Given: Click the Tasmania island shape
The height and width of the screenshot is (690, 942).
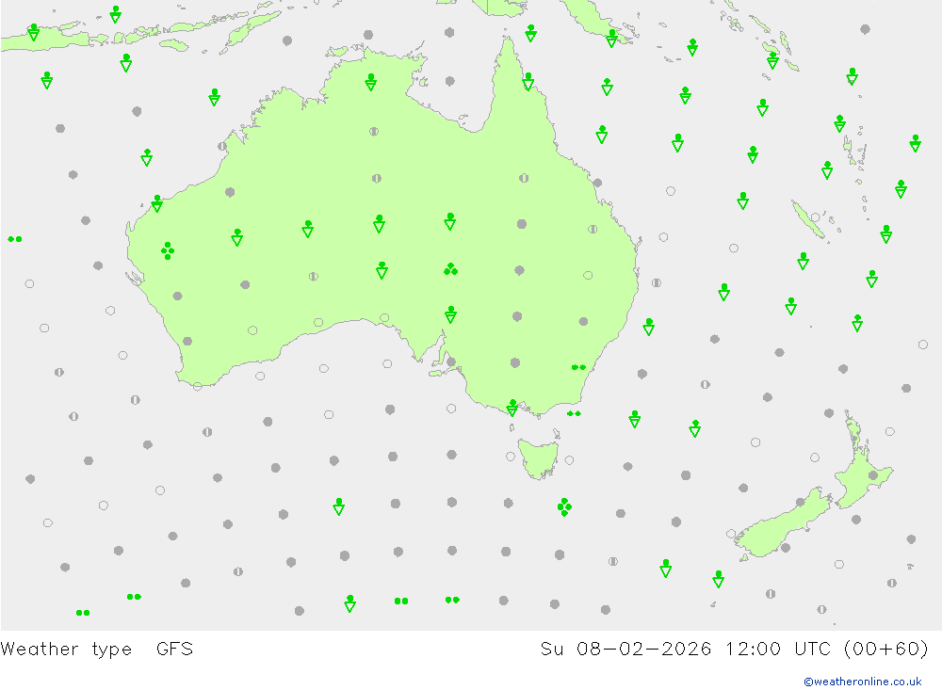Looking at the screenshot, I should click(538, 458).
